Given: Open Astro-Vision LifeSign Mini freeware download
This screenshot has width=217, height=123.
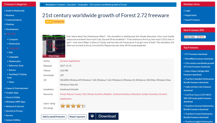Looking at the screenshot, I should [x=196, y=73].
